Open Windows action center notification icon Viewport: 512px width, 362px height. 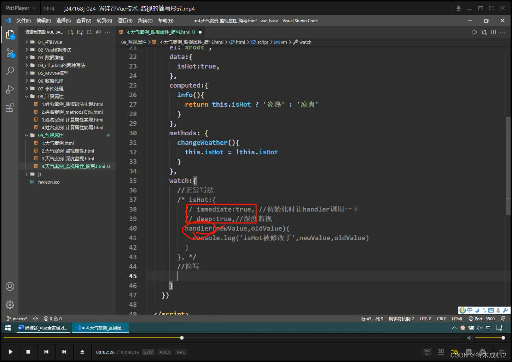pos(499,328)
